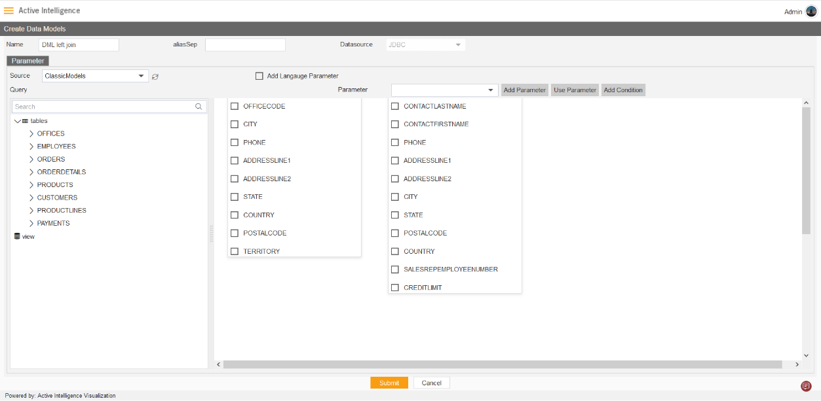Expand the OFFICES table
The image size is (821, 401).
click(x=31, y=133)
